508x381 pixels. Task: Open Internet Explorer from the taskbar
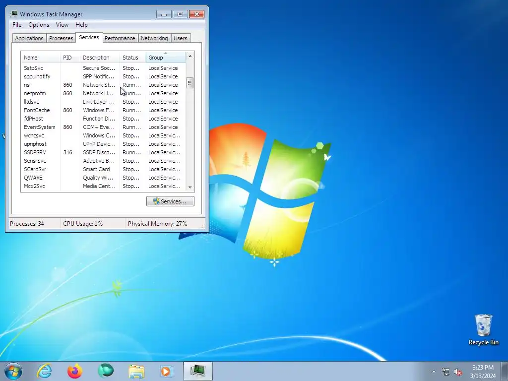(44, 371)
